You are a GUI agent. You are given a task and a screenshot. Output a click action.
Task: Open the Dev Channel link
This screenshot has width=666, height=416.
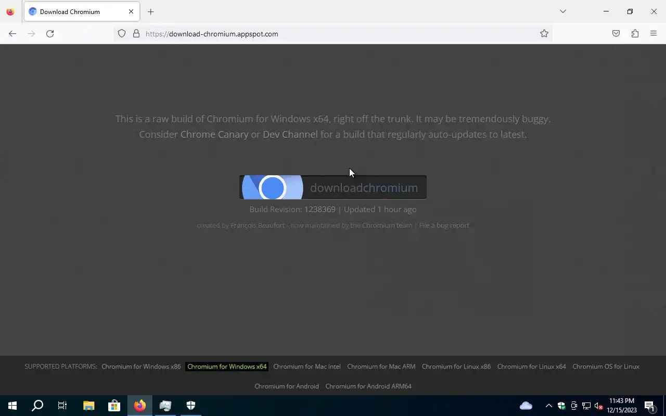tap(290, 134)
